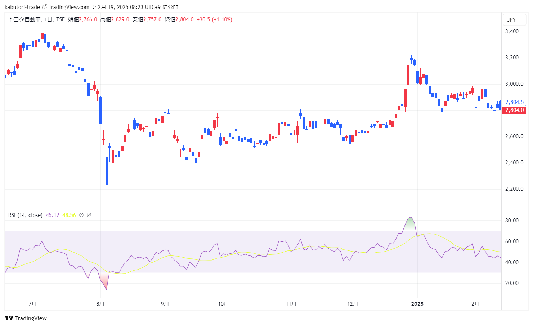Click the purple RSI value 45.12
Viewport: 533px width, 326px height.
click(x=52, y=215)
